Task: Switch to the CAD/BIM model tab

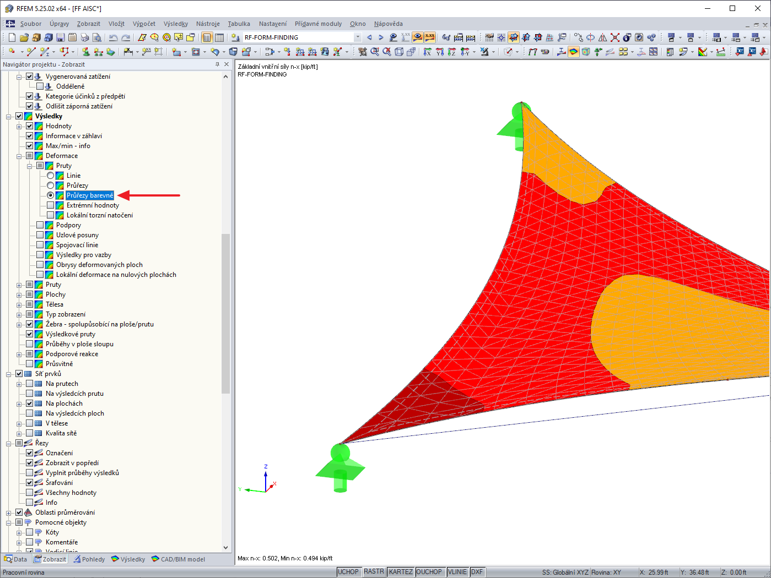Action: [x=178, y=559]
